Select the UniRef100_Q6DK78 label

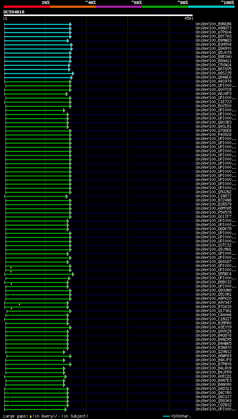pyautogui.click(x=213, y=229)
